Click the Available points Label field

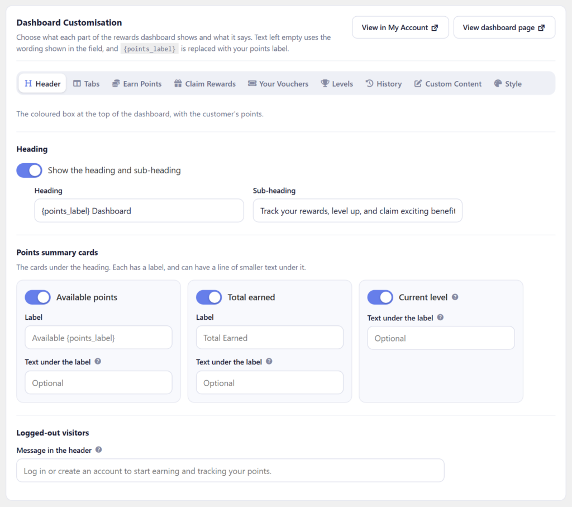[98, 338]
